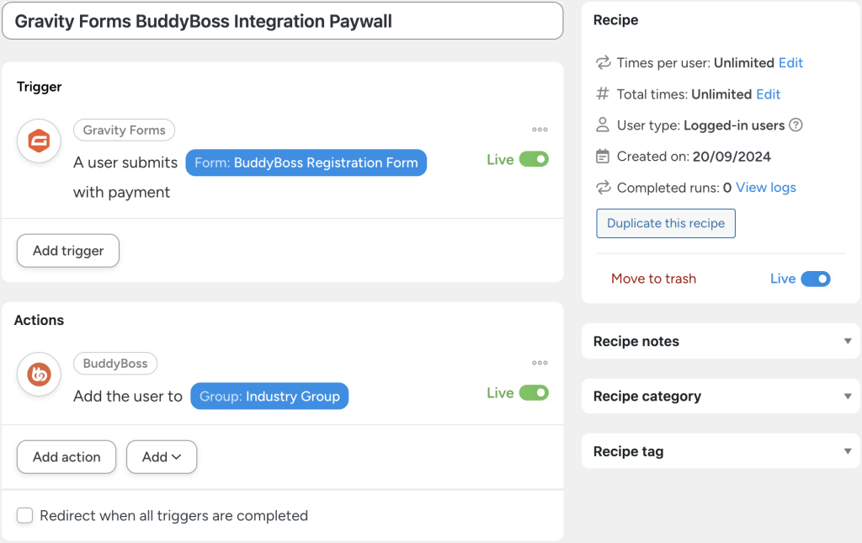Open View logs for completed runs
The height and width of the screenshot is (543, 862).
[x=764, y=187]
